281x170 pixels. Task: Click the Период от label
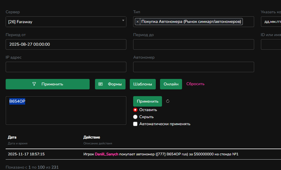click(x=16, y=35)
